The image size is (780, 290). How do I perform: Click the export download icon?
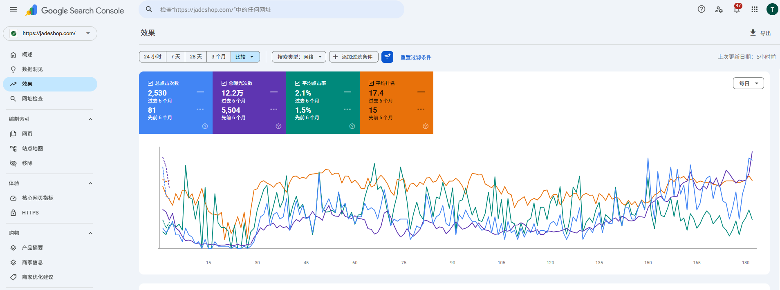coord(753,33)
